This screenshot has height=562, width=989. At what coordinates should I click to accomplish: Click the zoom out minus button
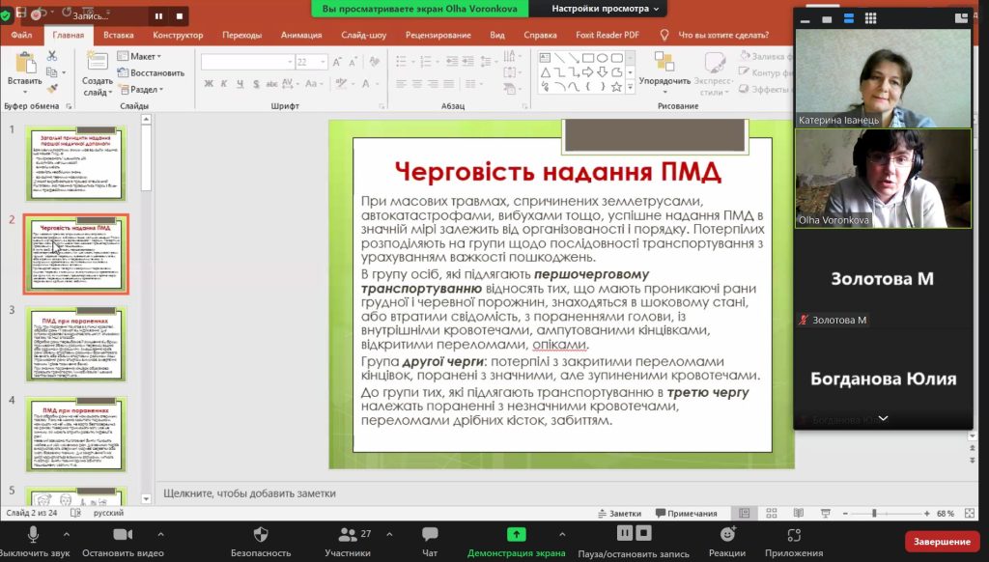845,514
